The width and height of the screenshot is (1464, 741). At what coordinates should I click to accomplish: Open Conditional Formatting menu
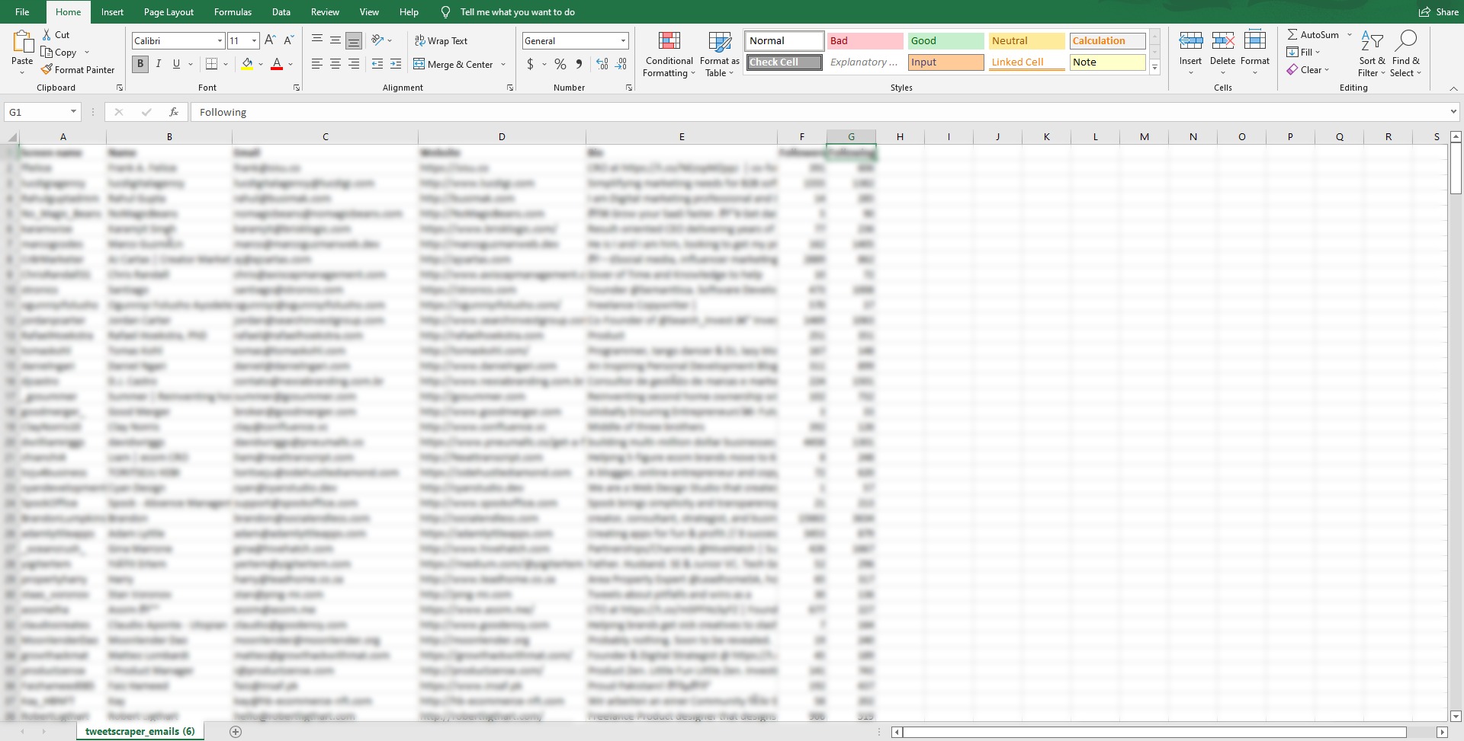pos(668,55)
